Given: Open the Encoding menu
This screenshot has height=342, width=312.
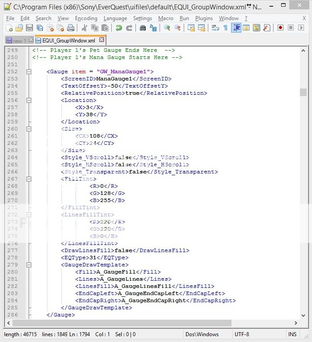Looking at the screenshot, I should pos(86,18).
